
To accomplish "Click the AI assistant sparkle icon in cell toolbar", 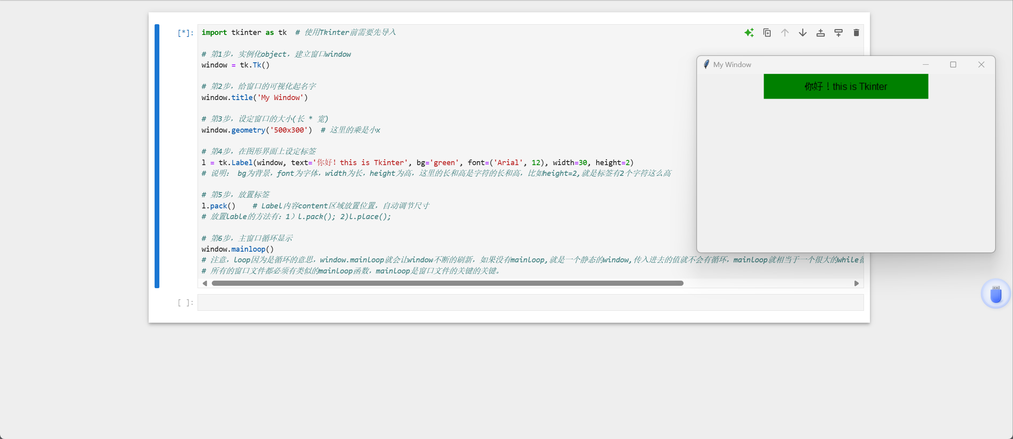I will click(749, 33).
